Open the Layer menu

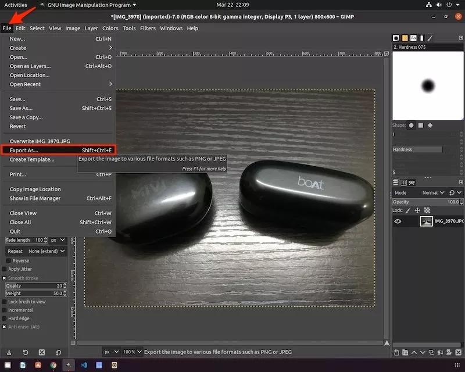(x=91, y=28)
